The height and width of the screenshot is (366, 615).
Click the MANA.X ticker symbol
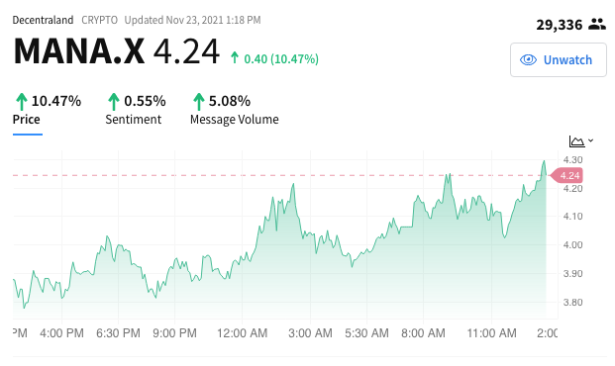click(x=79, y=51)
